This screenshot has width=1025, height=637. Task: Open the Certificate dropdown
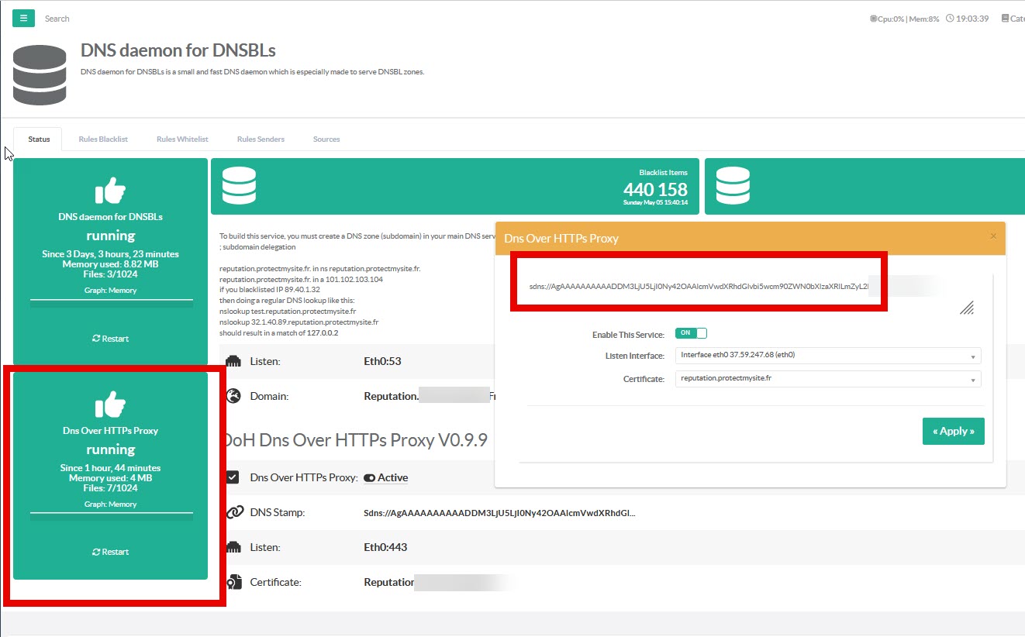point(827,379)
